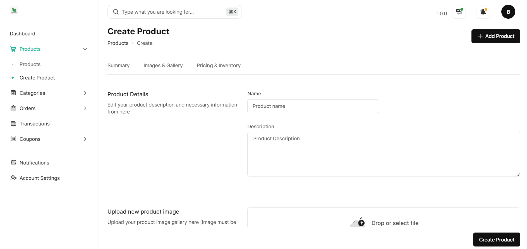The height and width of the screenshot is (249, 527).
Task: Go to Products breadcrumb link
Action: (118, 43)
